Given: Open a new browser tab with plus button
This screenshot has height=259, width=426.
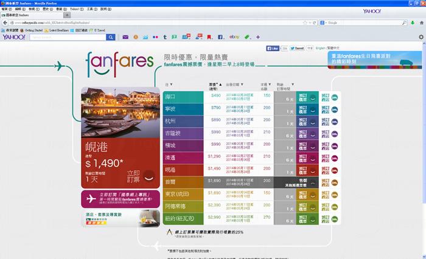Looking at the screenshot, I should pyautogui.click(x=67, y=15).
